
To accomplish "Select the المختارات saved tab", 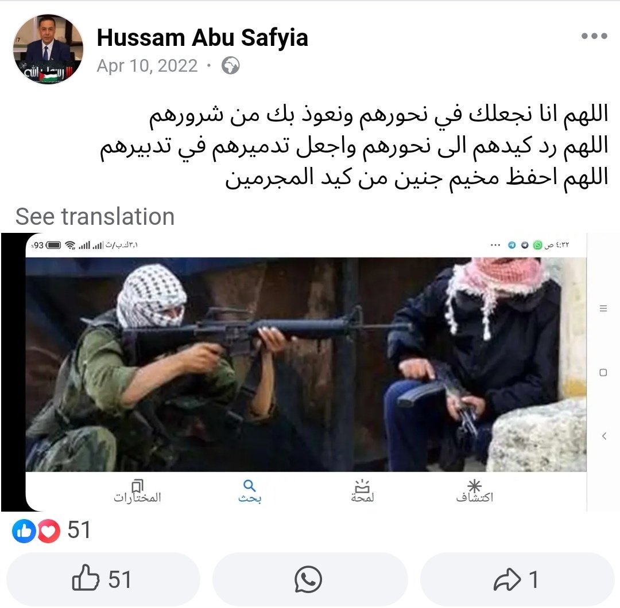I will 137,491.
